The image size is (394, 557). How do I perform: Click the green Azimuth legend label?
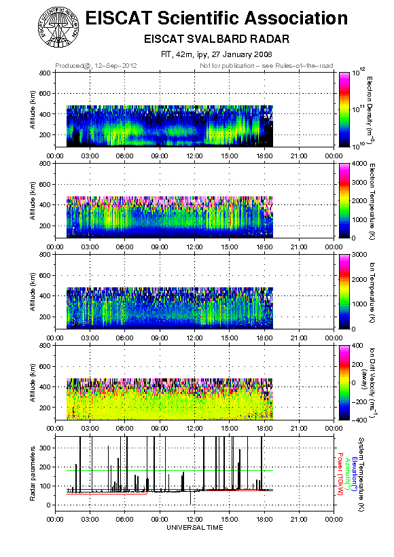click(x=348, y=473)
